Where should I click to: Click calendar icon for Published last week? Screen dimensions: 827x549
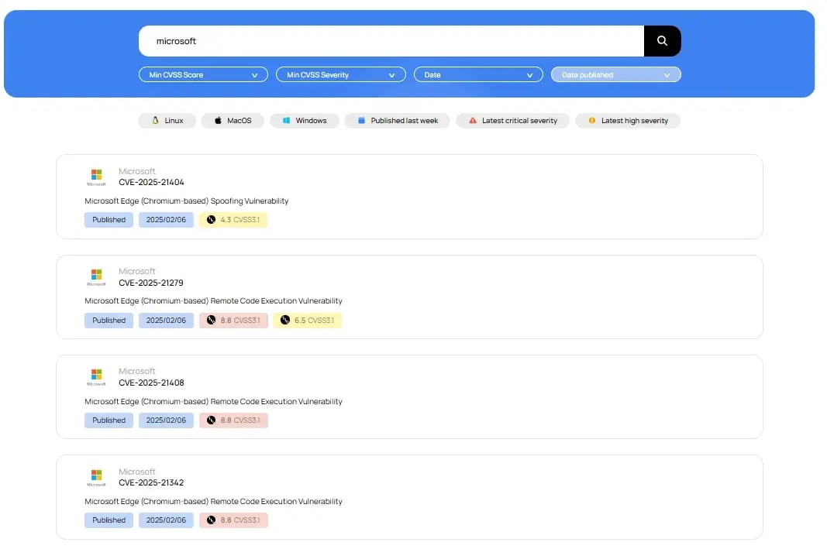361,121
